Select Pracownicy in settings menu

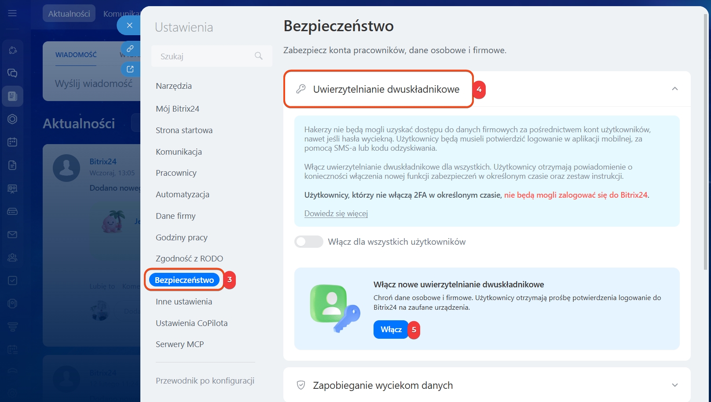coord(176,173)
